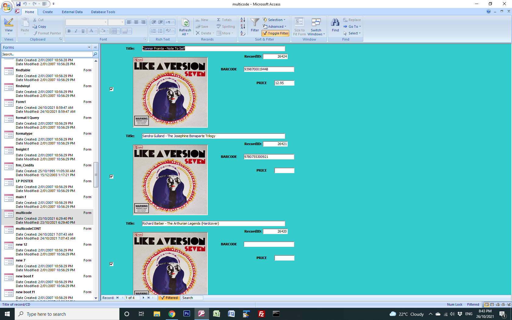Viewport: 512px width, 320px height.
Task: Collapse navigation pane with shutter bar button
Action: [95, 47]
